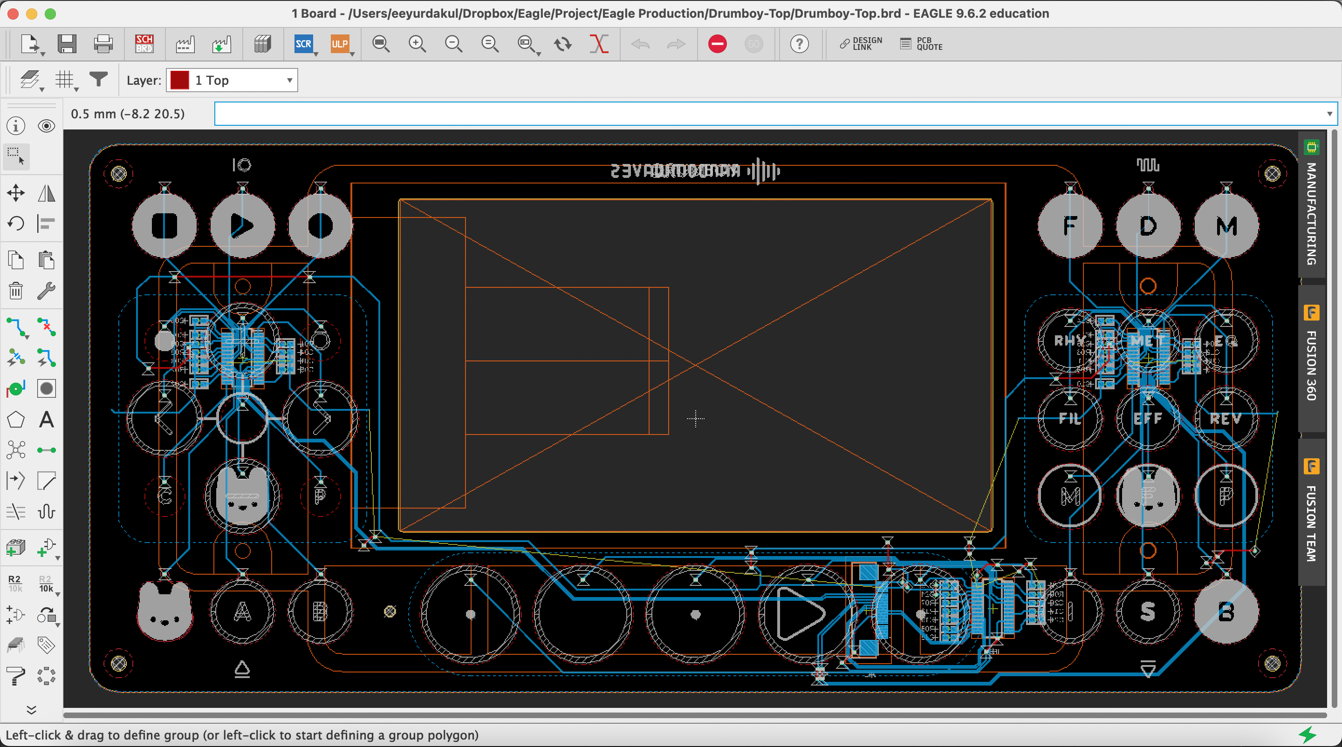Select the Move tool
The width and height of the screenshot is (1342, 747).
[16, 193]
